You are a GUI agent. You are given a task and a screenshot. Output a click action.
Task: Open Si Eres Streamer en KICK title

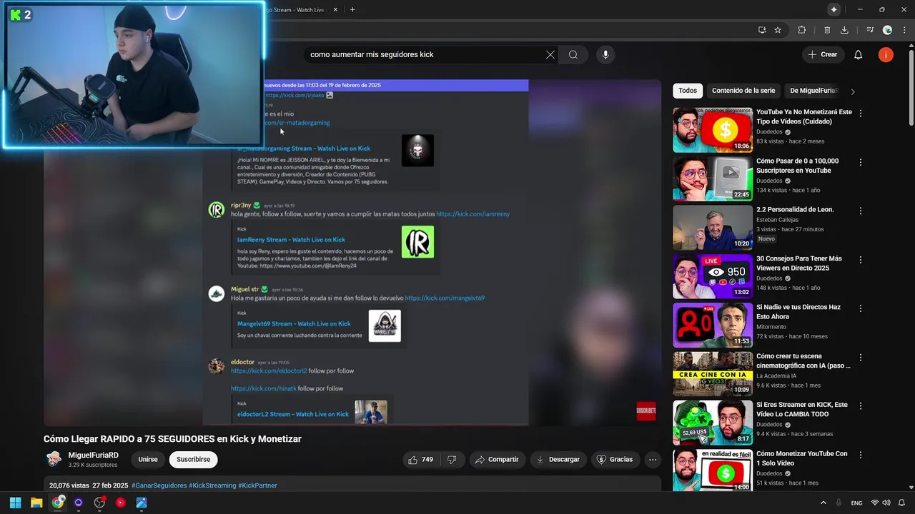802,409
